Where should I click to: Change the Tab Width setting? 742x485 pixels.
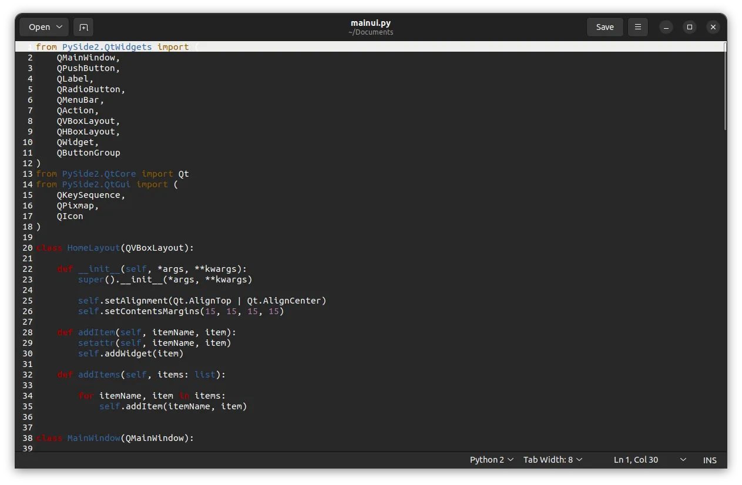tap(552, 460)
